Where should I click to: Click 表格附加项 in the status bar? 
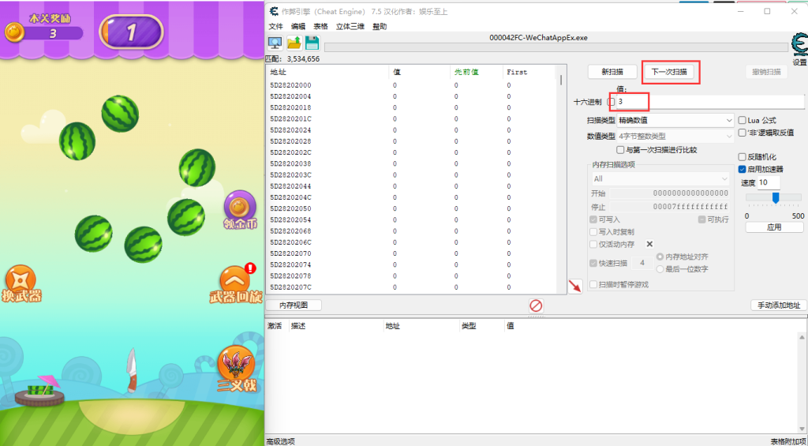[x=788, y=441]
